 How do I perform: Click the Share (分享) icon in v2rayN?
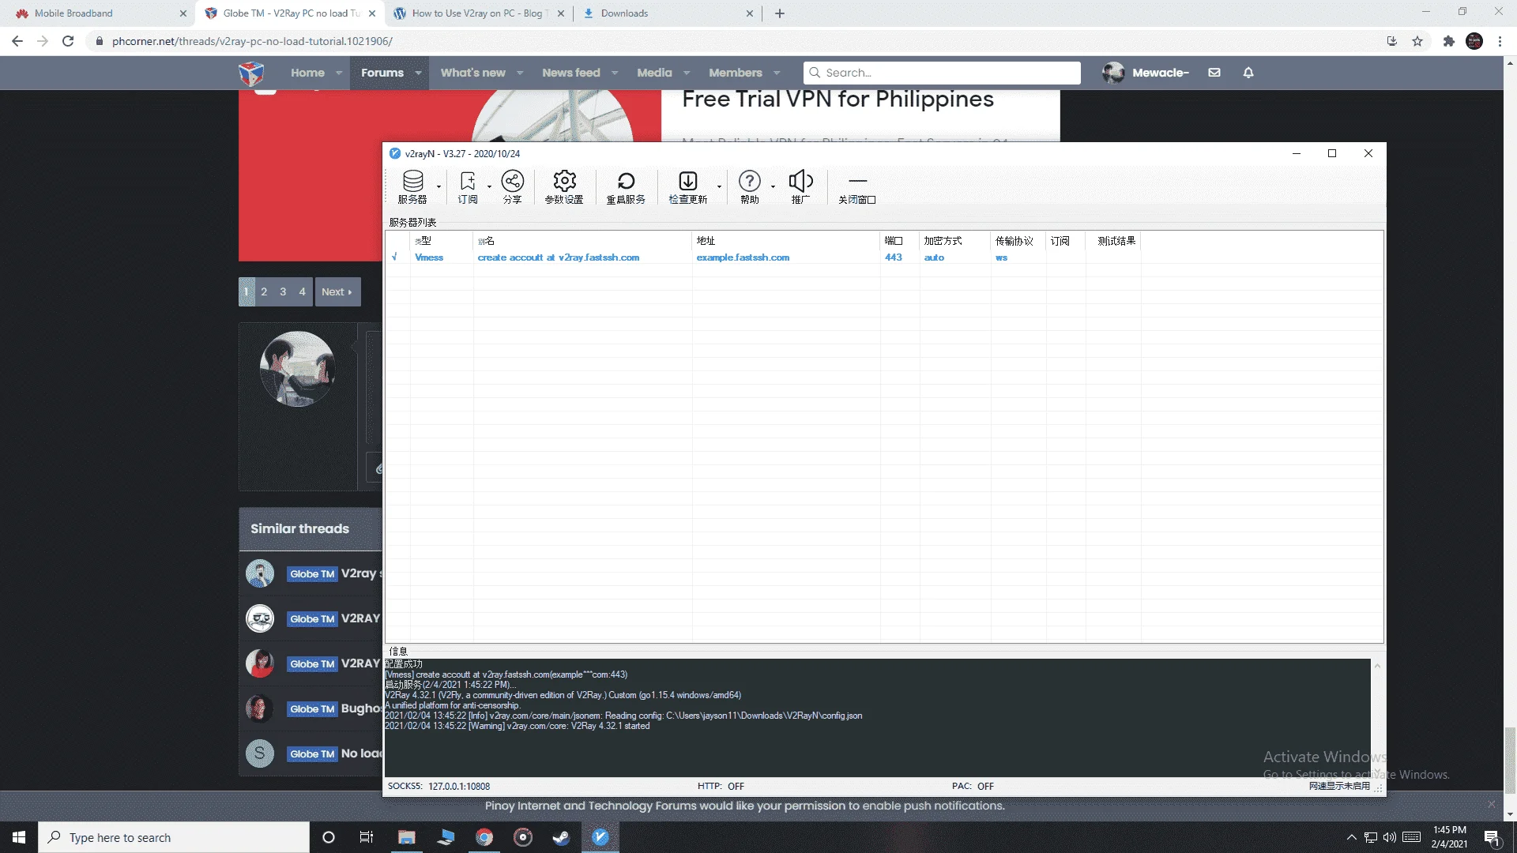coord(512,187)
